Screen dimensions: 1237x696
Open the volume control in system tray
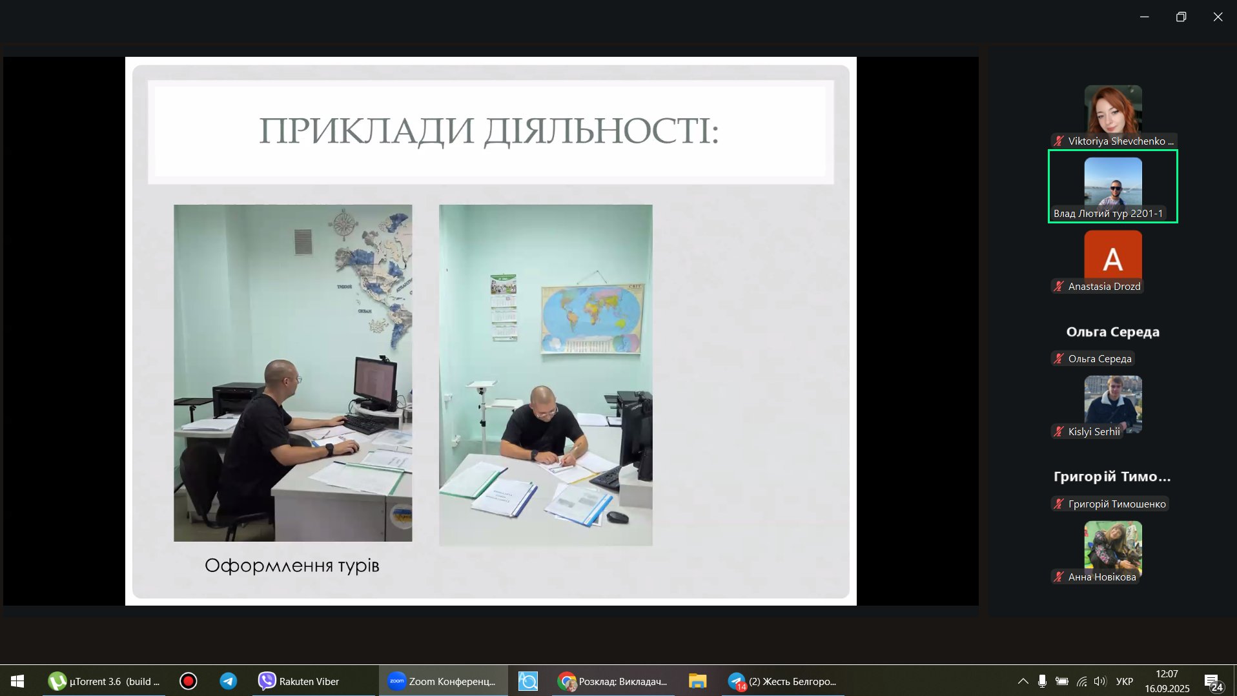(x=1100, y=681)
